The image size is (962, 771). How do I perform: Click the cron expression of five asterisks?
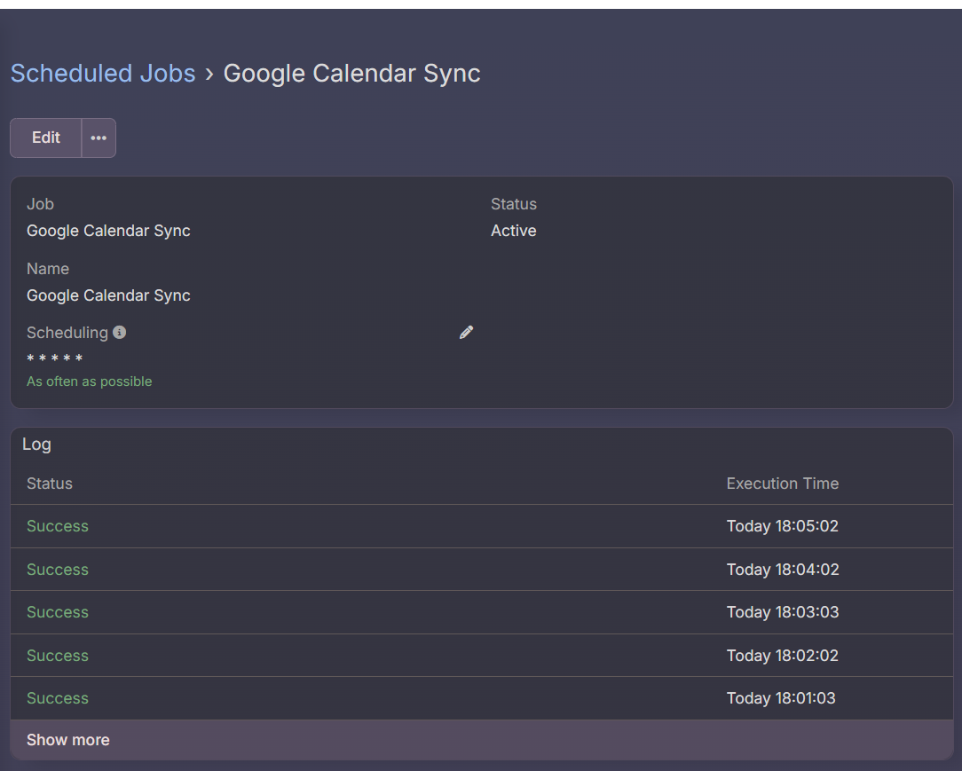[x=55, y=359]
